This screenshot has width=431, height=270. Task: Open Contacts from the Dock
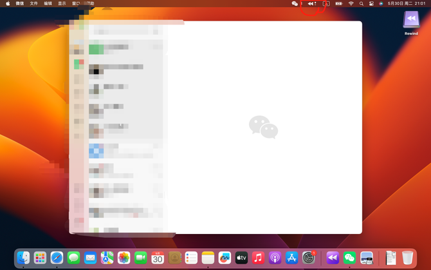(174, 258)
